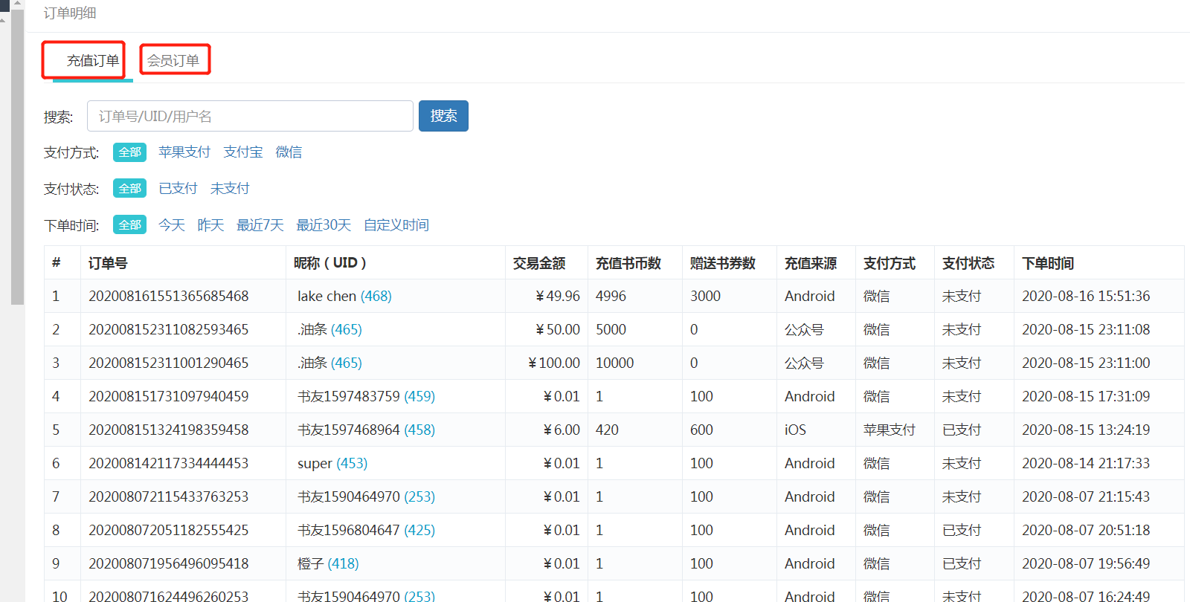
Task: Filter orders from 最近7天
Action: [260, 225]
